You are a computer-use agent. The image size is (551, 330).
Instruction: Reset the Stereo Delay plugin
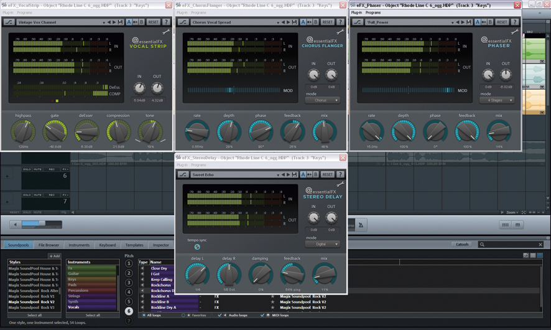click(x=328, y=174)
